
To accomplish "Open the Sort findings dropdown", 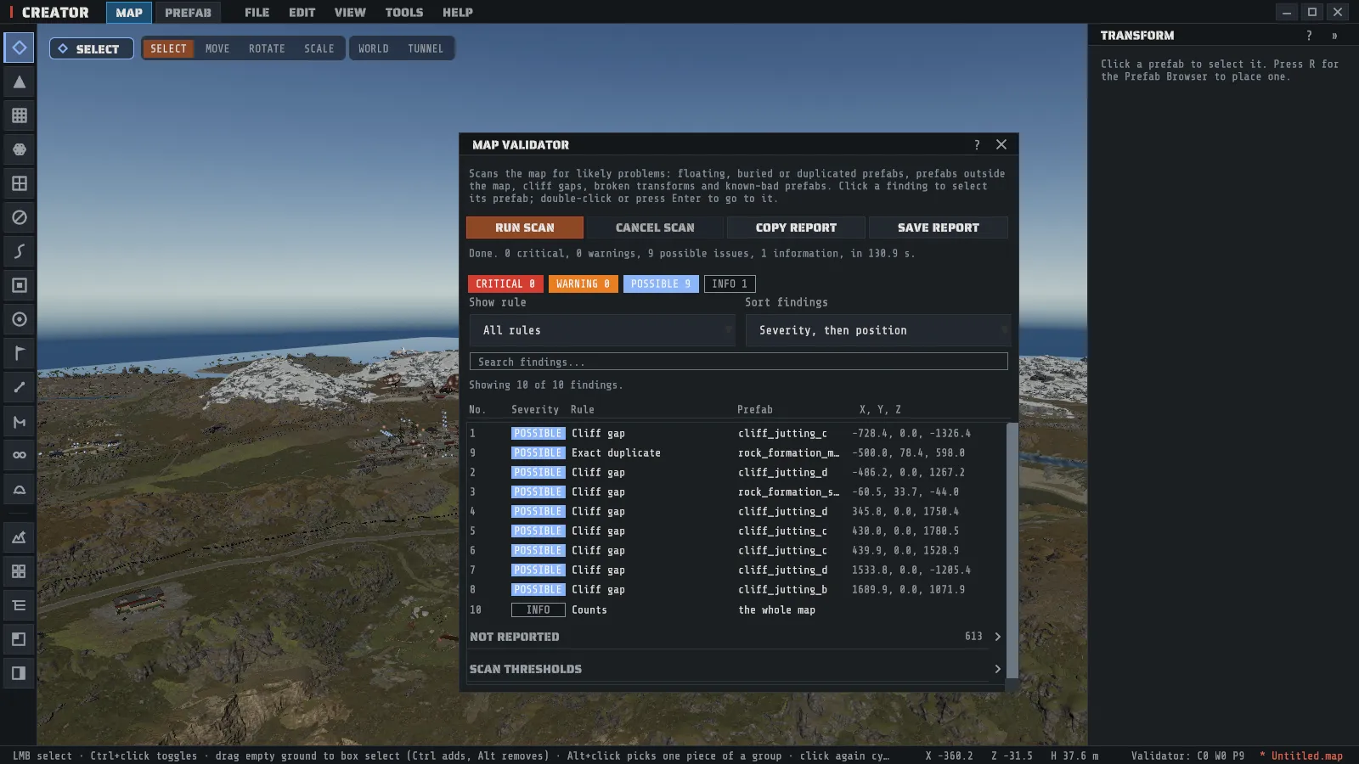I will click(x=878, y=330).
